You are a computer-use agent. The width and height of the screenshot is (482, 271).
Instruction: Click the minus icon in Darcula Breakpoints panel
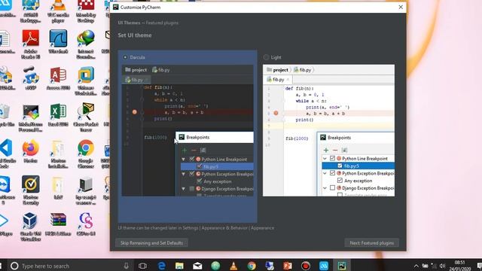tap(194, 150)
